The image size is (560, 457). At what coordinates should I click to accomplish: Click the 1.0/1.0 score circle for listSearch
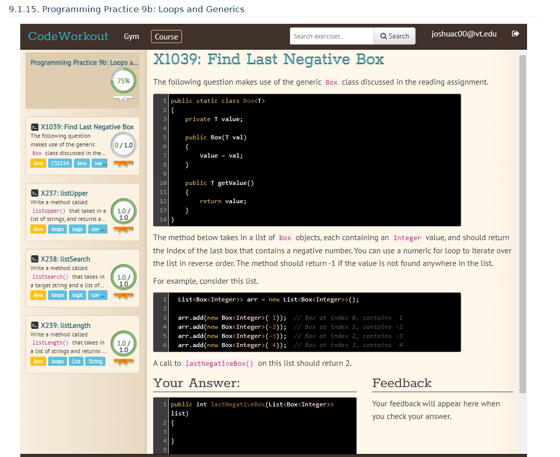124,278
